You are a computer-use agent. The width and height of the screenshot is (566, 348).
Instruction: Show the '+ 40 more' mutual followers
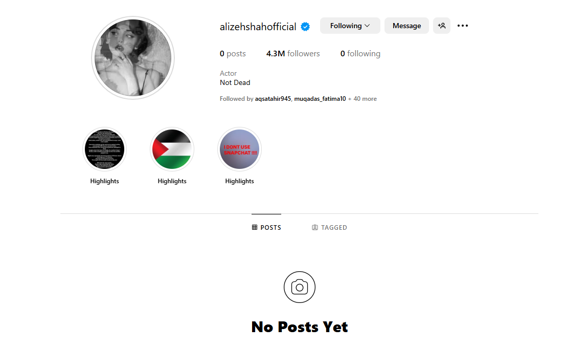pos(363,99)
